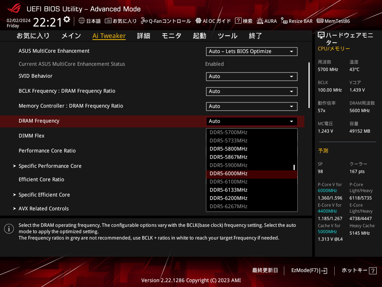Select DDR5-5867MHz option
The width and height of the screenshot is (382, 287).
pyautogui.click(x=252, y=157)
